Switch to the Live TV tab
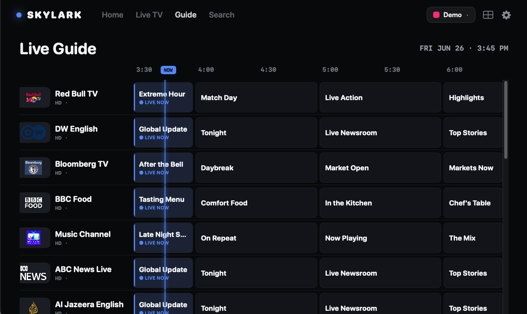The height and width of the screenshot is (314, 527). coord(149,15)
